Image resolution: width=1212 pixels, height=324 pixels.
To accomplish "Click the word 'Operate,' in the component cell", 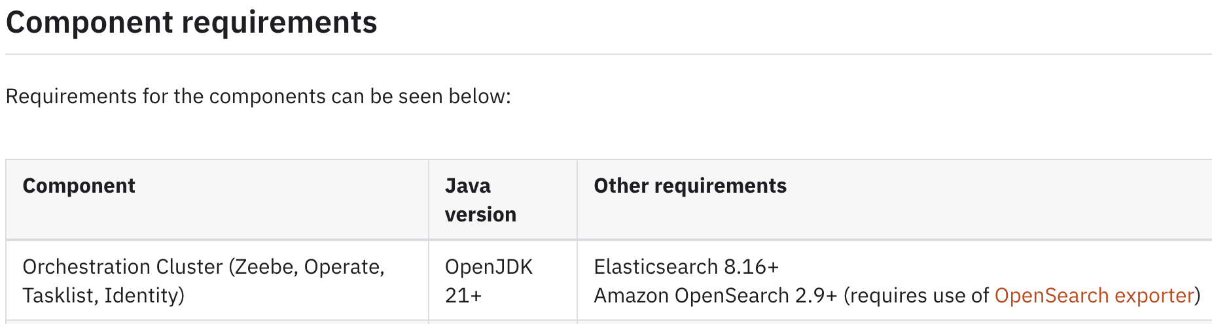I will (x=344, y=267).
